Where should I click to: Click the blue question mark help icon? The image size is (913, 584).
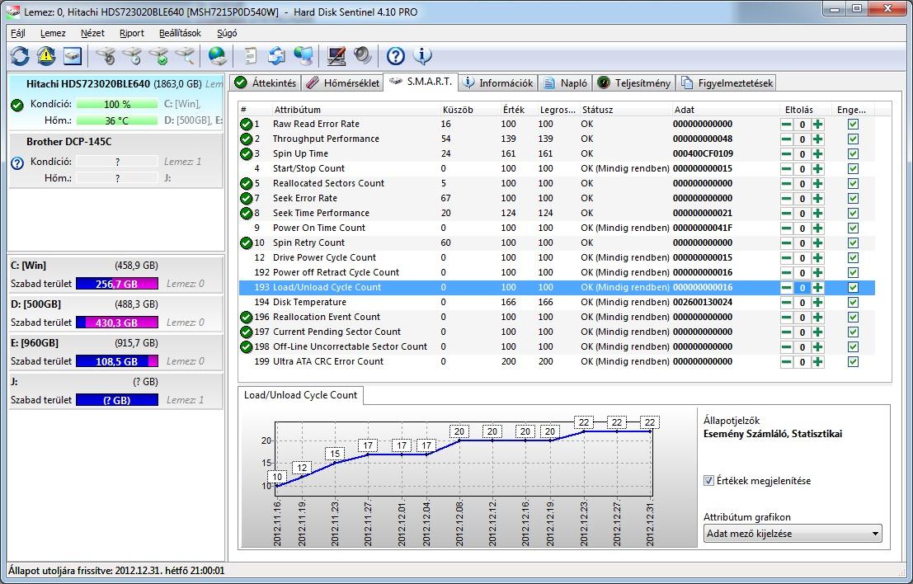tap(395, 56)
